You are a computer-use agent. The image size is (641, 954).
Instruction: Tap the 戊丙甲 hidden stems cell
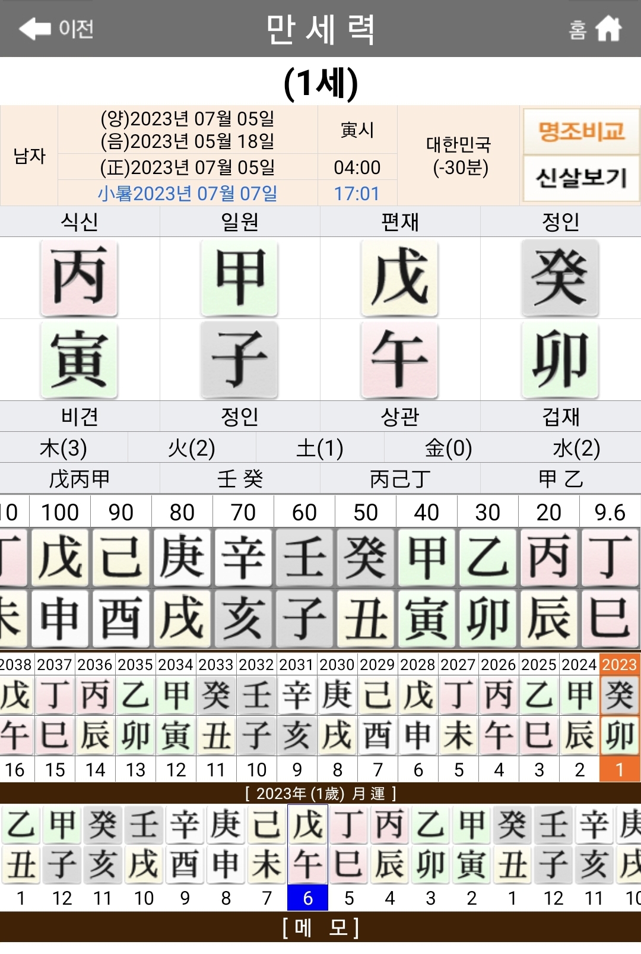pos(80,479)
